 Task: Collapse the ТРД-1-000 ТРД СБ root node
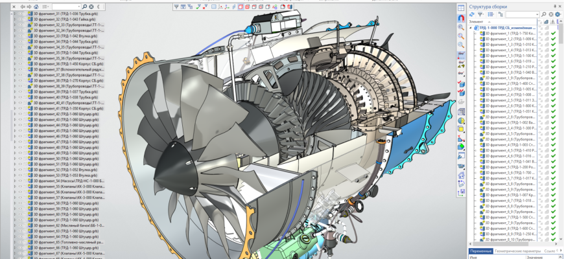[x=471, y=28]
